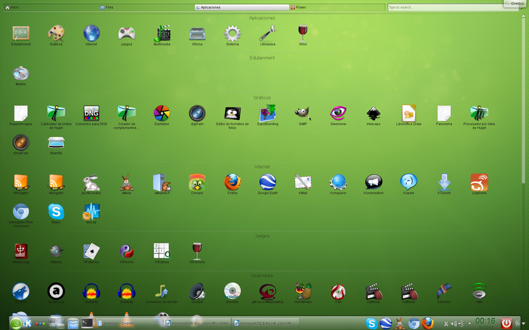Launch DeVeDe
The image size is (529, 330).
tap(233, 293)
